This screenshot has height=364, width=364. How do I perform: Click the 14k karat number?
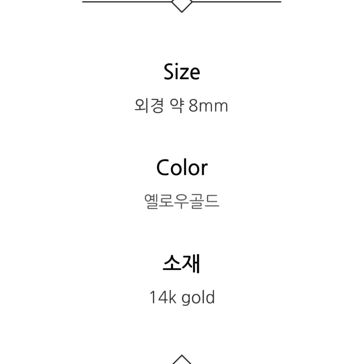coord(163,297)
